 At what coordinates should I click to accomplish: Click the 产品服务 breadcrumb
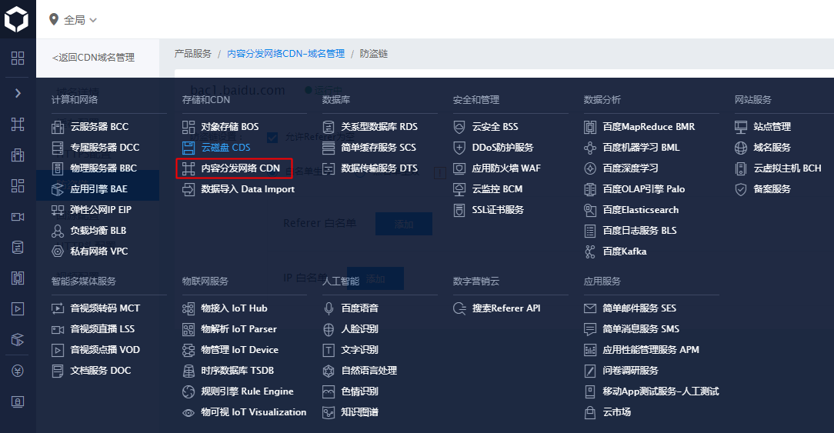[x=192, y=54]
